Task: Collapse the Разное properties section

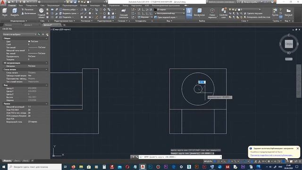Action: 46,104
